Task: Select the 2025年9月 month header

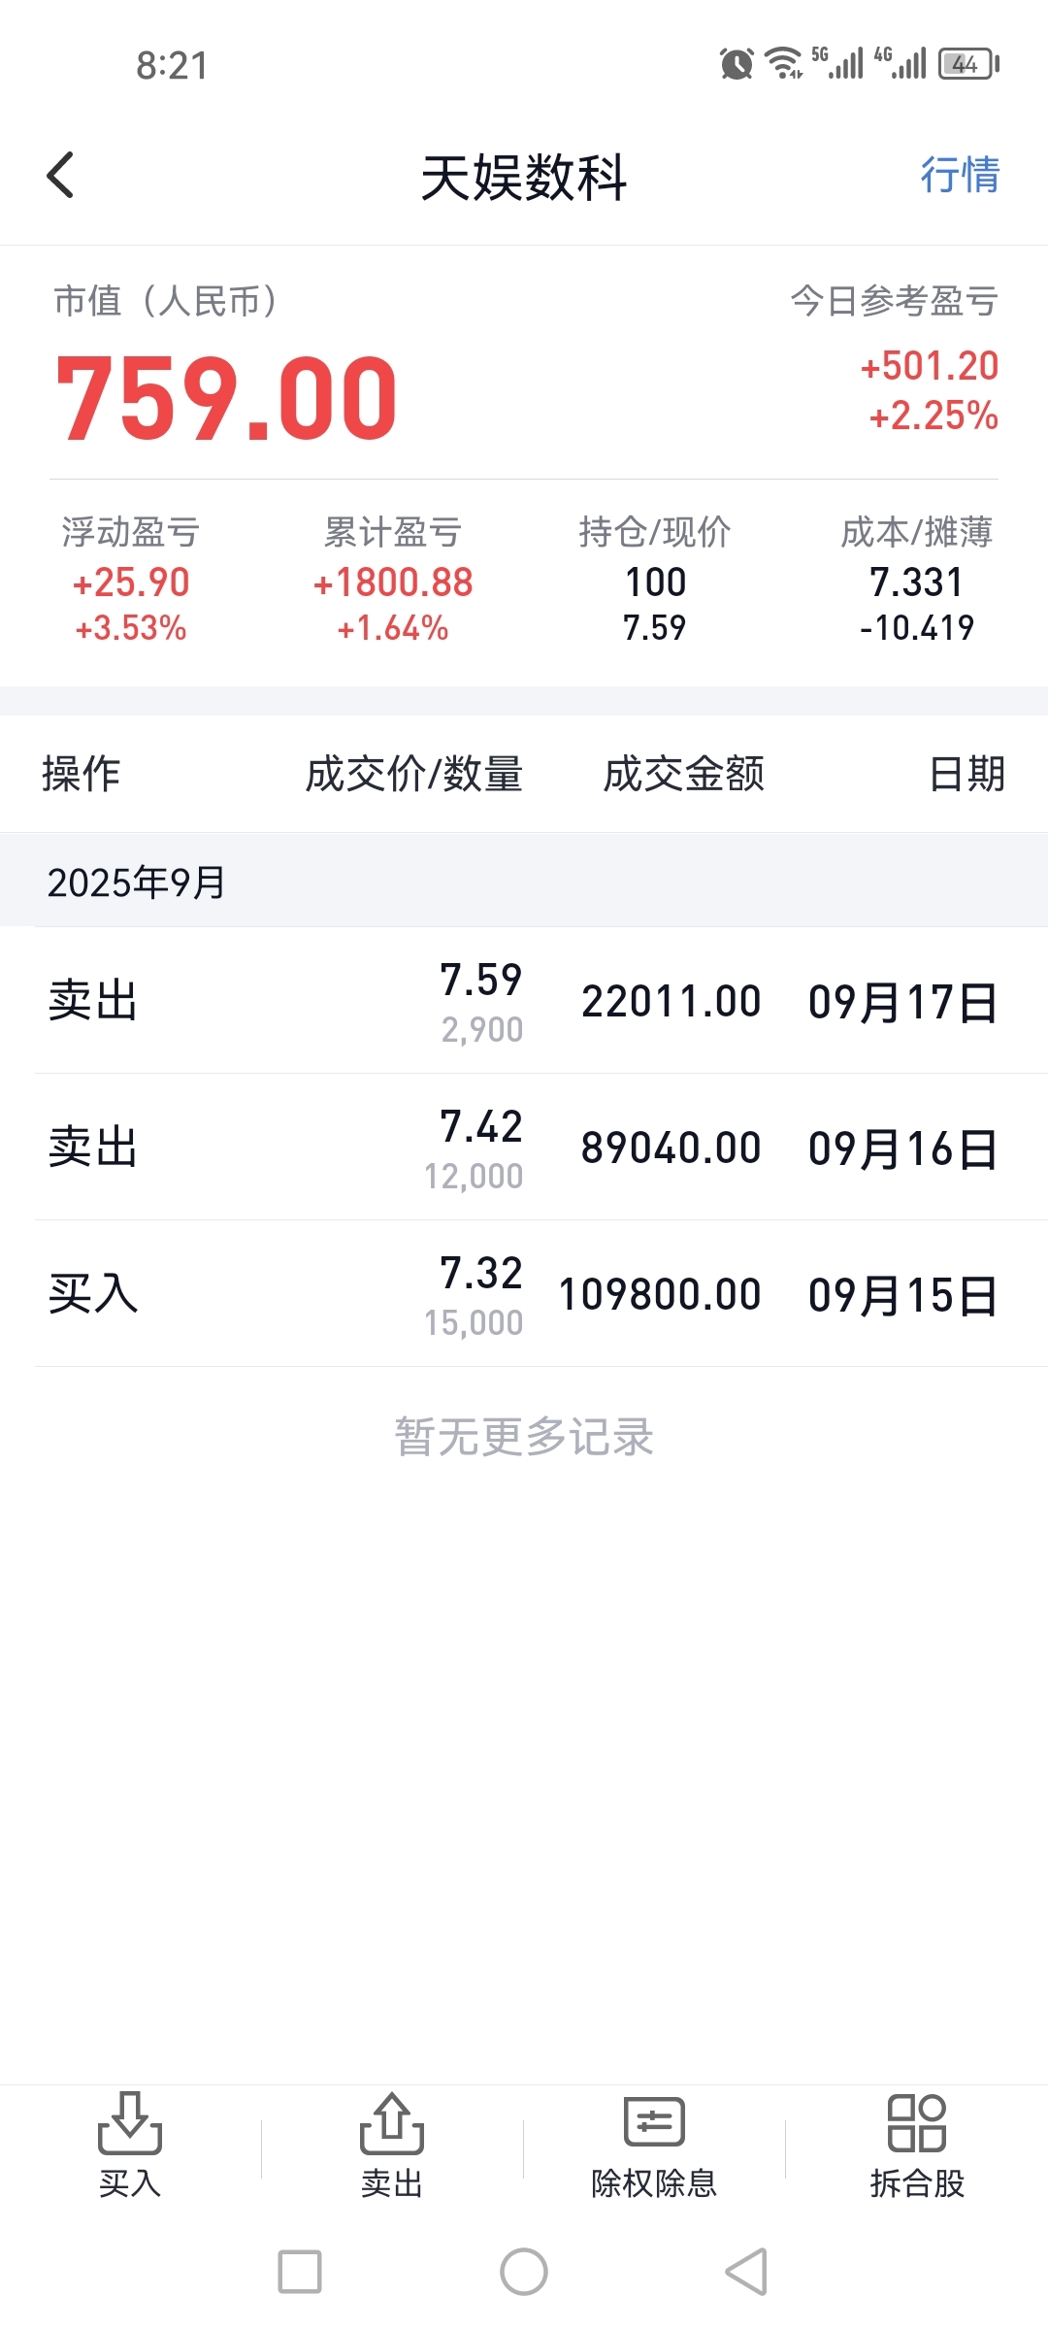Action: point(136,882)
